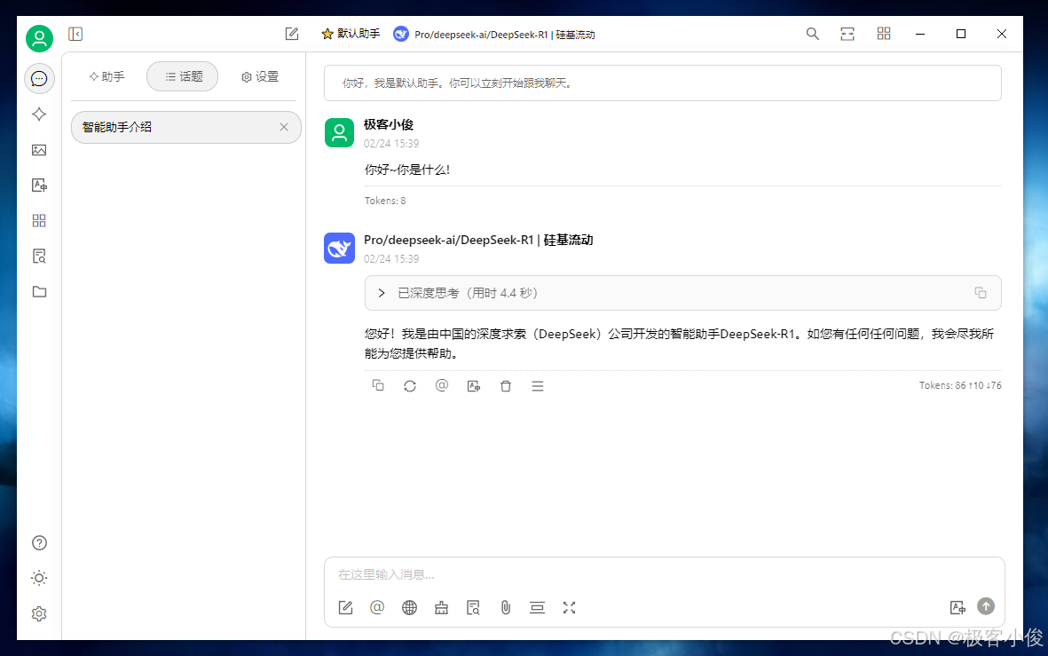Toggle the light/dark theme sun icon

pos(39,579)
